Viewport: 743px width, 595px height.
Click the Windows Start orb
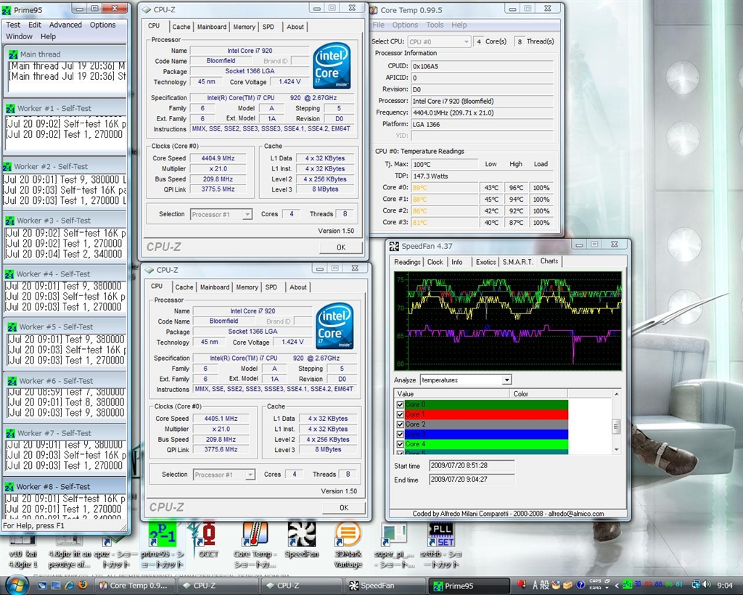16,584
